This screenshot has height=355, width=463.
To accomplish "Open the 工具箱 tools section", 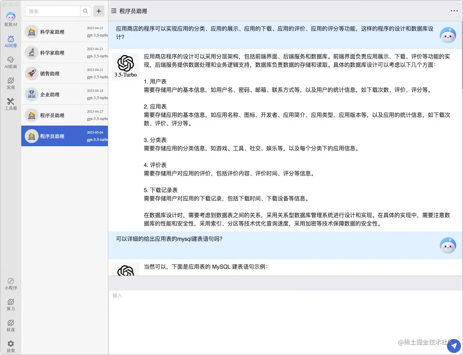I will [11, 104].
